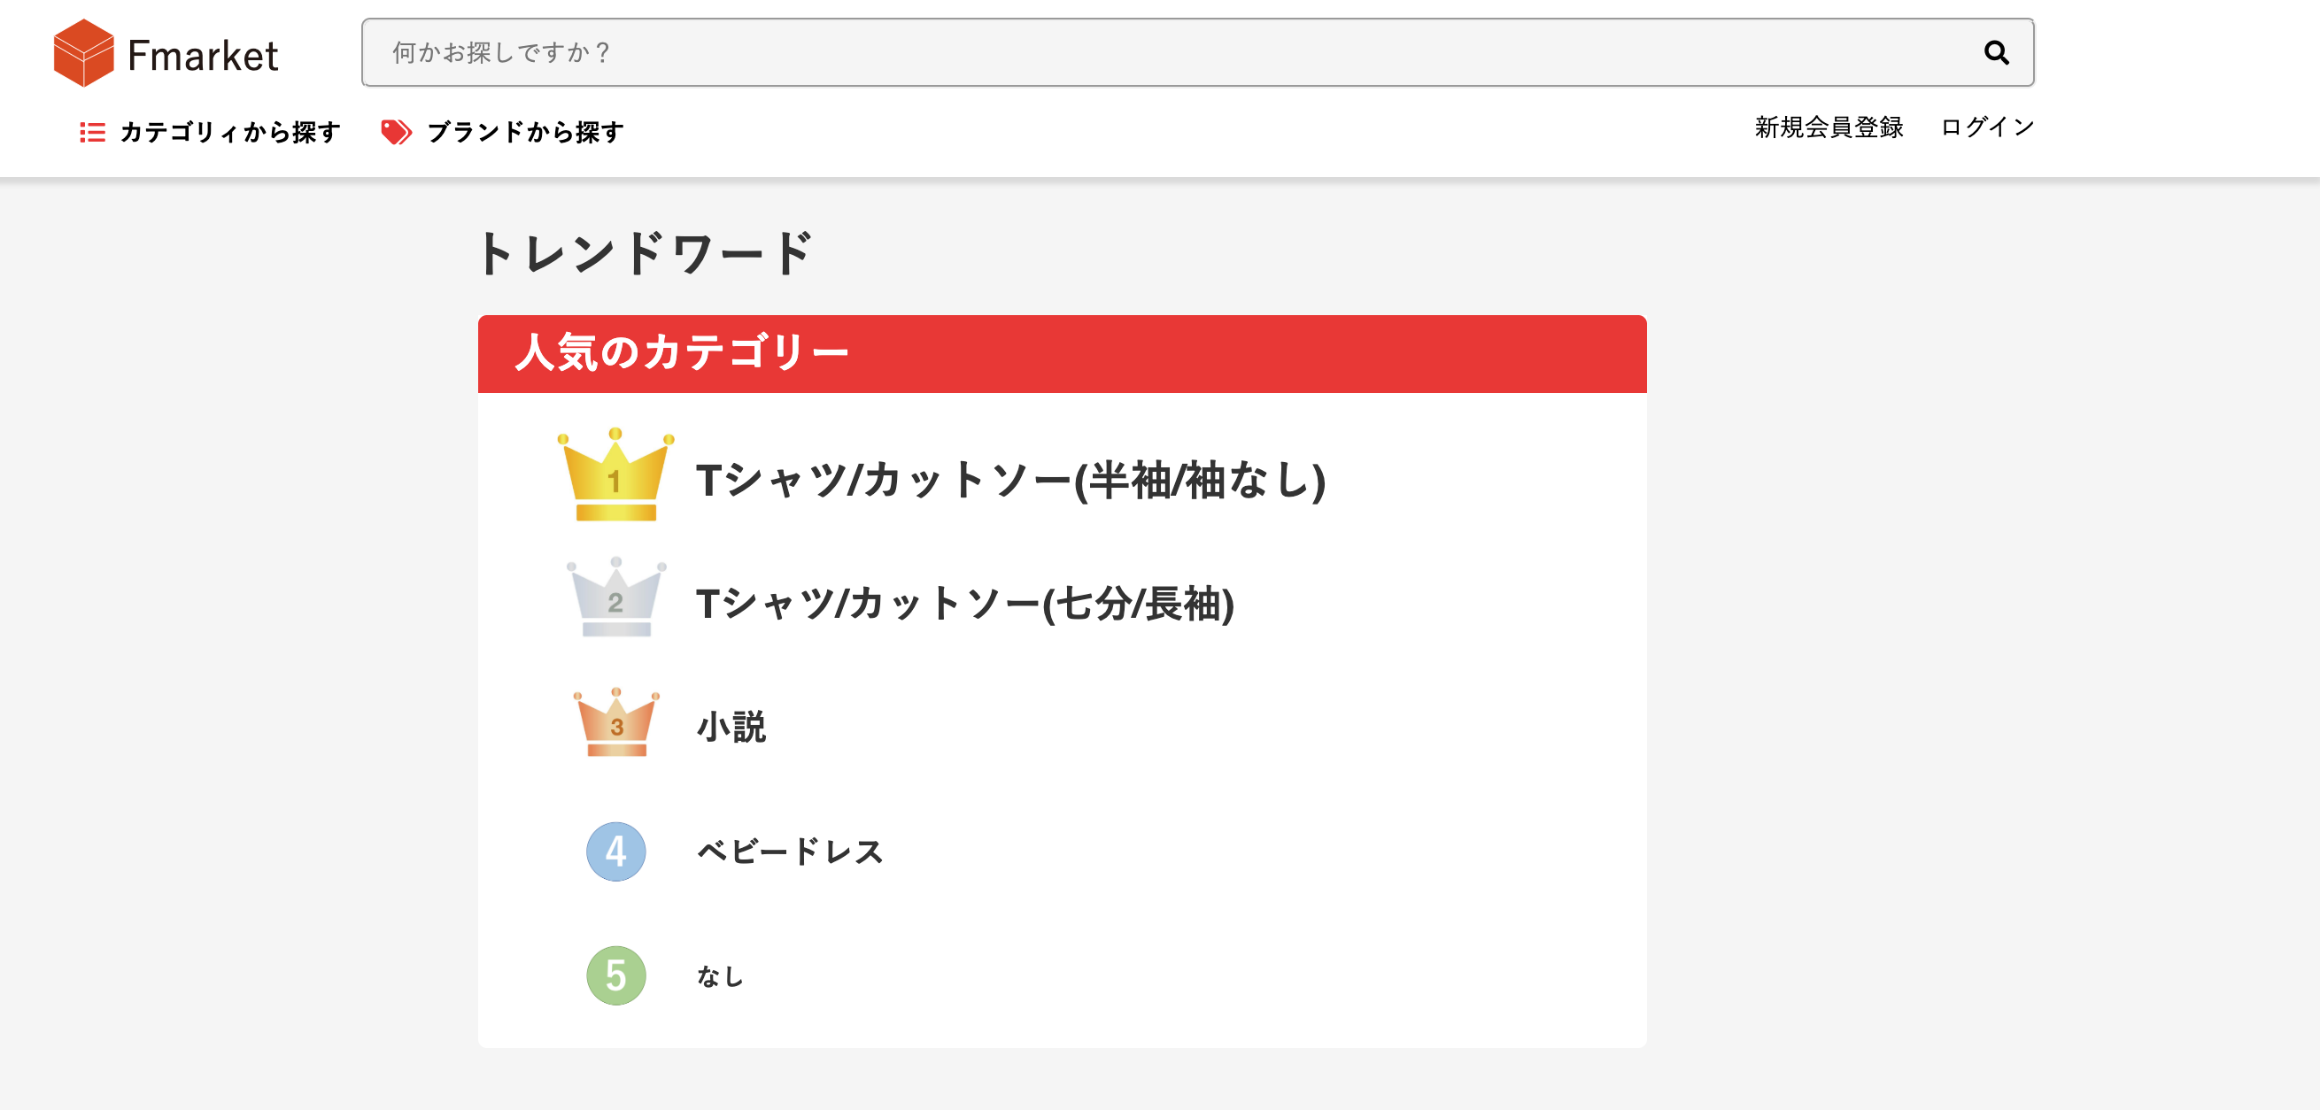The width and height of the screenshot is (2320, 1110).
Task: Click the bronze crown rank 3 icon
Action: [x=616, y=723]
